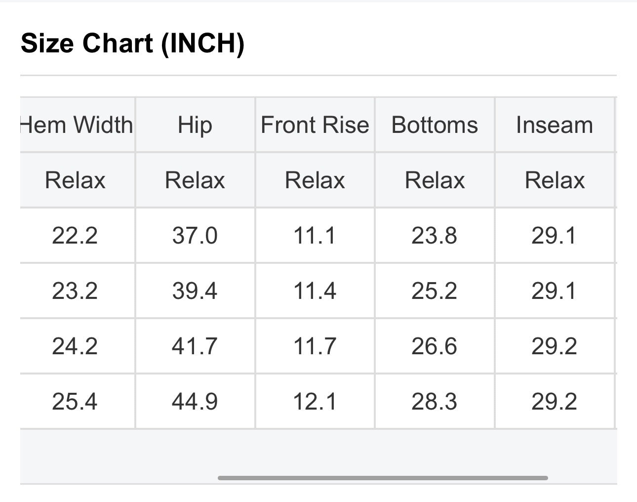Select the Inseam column header
This screenshot has width=637, height=502.
(x=555, y=125)
